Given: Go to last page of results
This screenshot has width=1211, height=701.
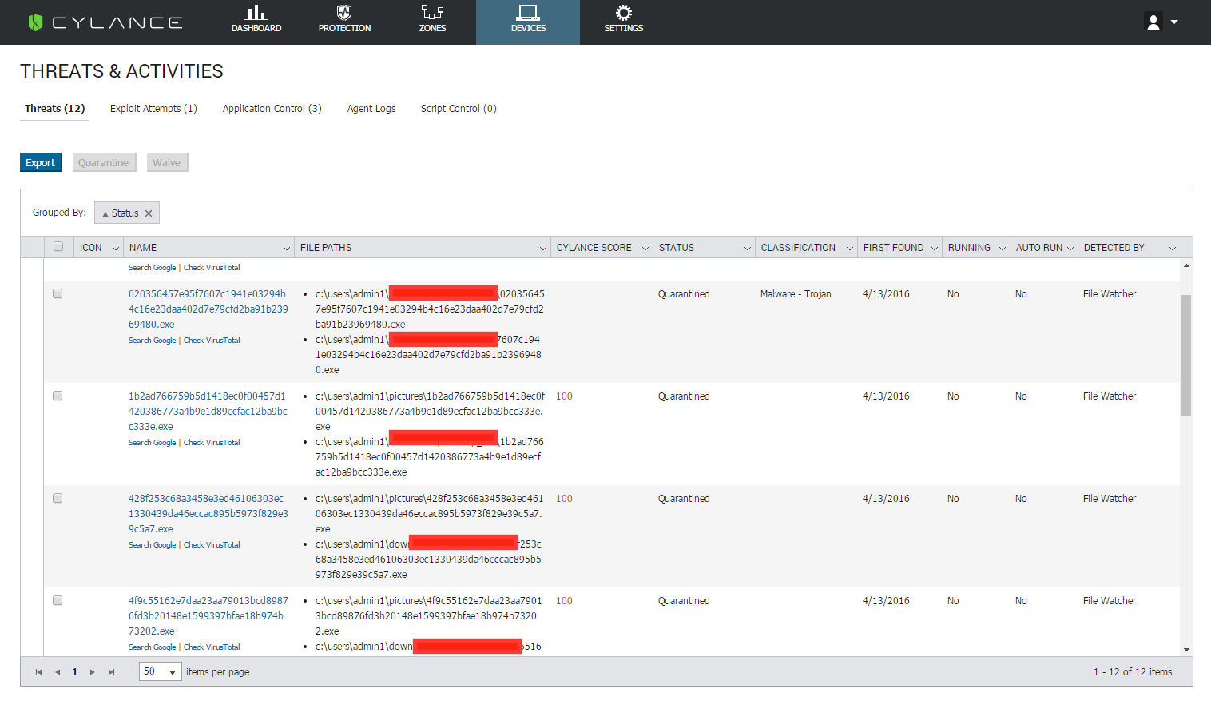Looking at the screenshot, I should [111, 672].
